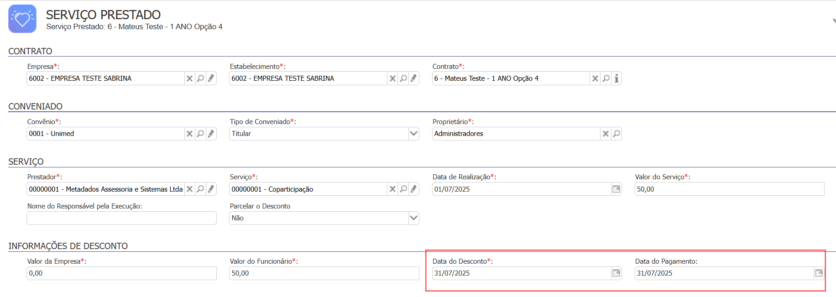Open search lookup for Serviço field
836x297 pixels.
pos(403,189)
